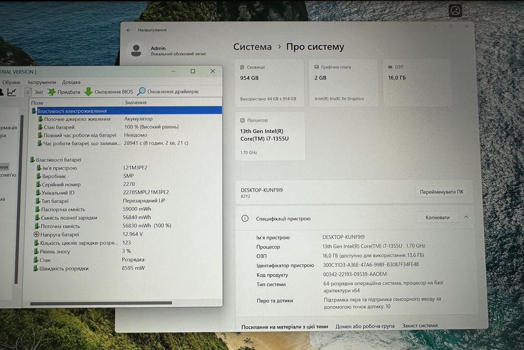Select the Серійний номер row

click(x=126, y=184)
